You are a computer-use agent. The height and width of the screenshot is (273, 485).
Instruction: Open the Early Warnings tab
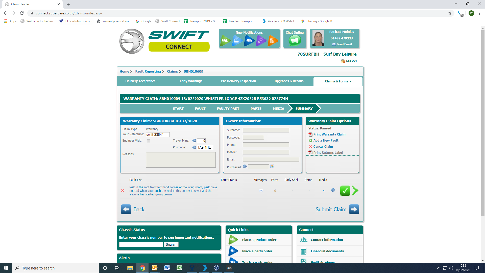coord(191,81)
